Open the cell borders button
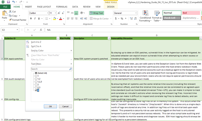This screenshot has height=121, width=202. (47, 19)
